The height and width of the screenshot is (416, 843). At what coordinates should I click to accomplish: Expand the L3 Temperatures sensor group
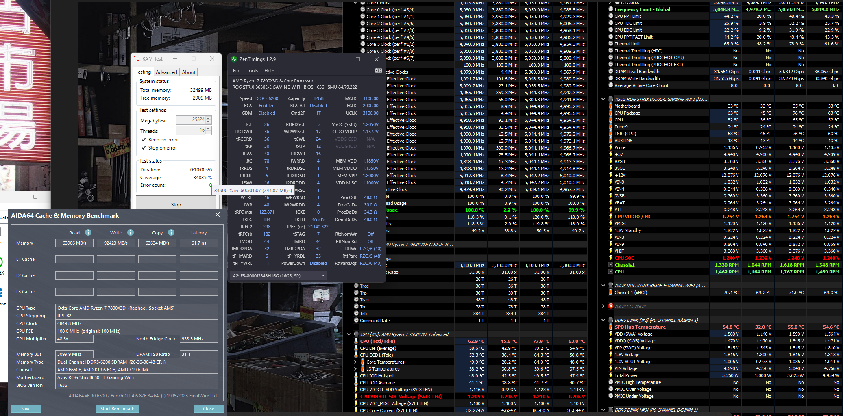[x=355, y=369]
